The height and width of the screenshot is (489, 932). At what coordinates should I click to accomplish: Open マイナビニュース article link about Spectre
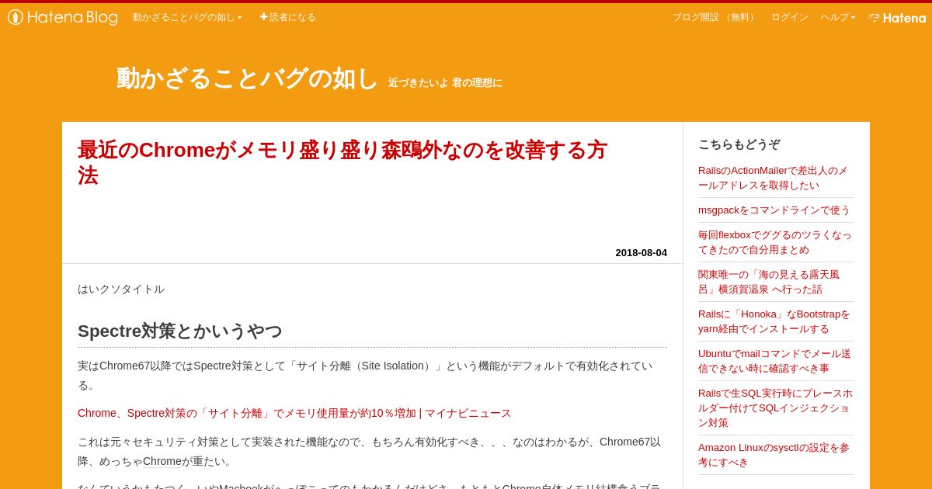coord(294,413)
